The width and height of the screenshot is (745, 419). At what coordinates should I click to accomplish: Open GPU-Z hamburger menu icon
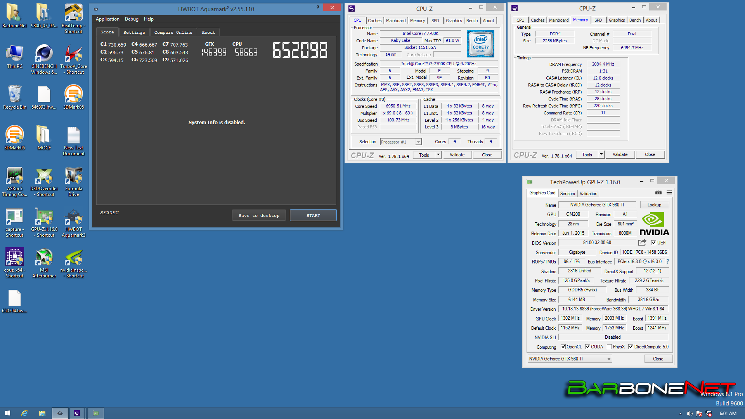669,192
